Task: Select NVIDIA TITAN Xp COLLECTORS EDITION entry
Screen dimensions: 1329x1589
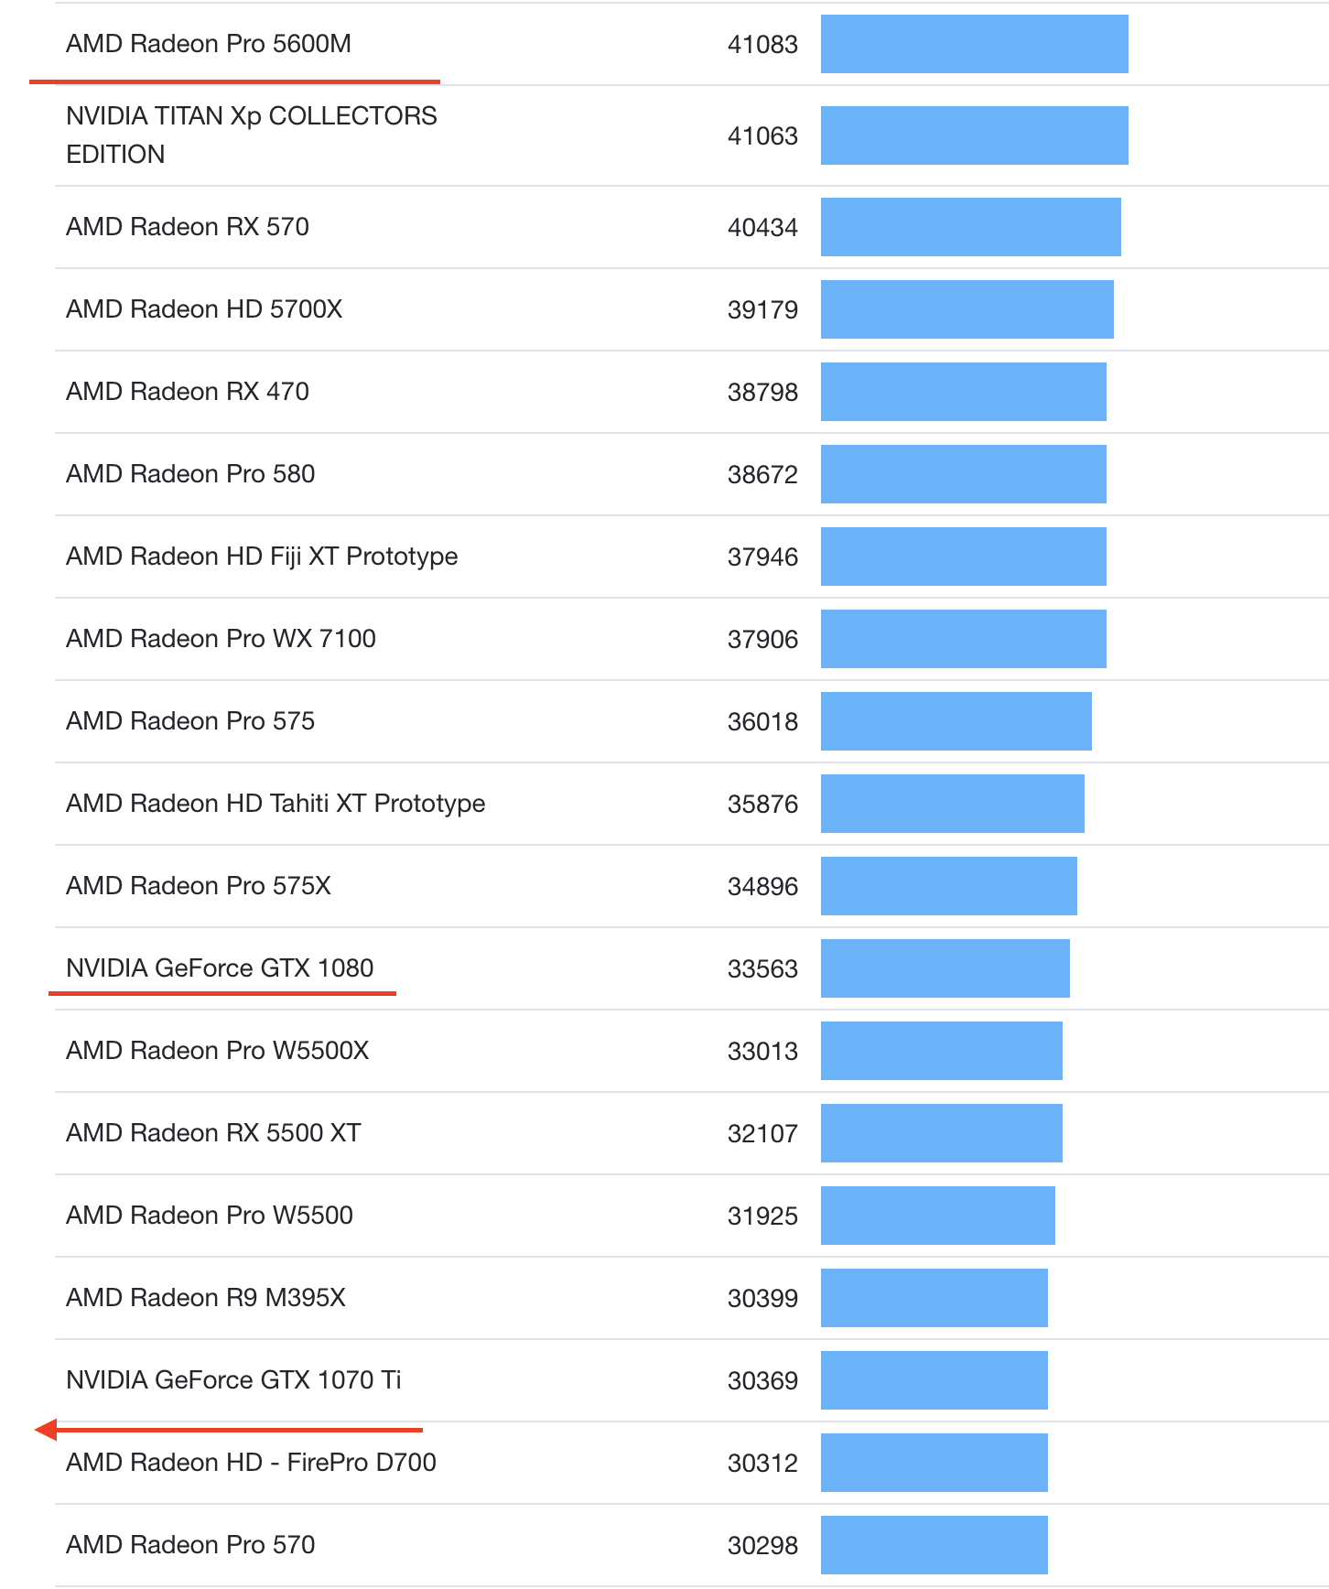Action: click(x=252, y=135)
